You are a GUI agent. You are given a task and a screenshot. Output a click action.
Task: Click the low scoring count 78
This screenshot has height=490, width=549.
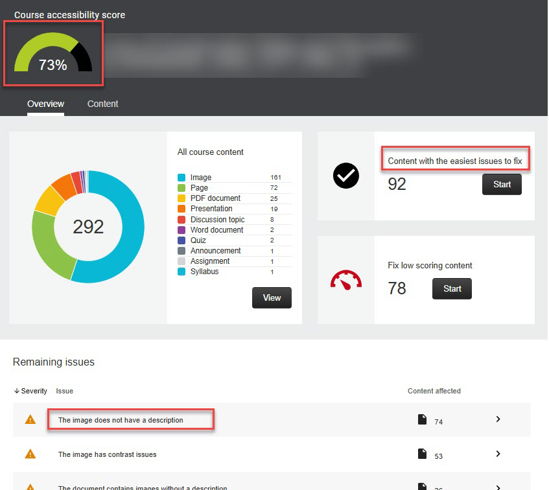(x=397, y=288)
